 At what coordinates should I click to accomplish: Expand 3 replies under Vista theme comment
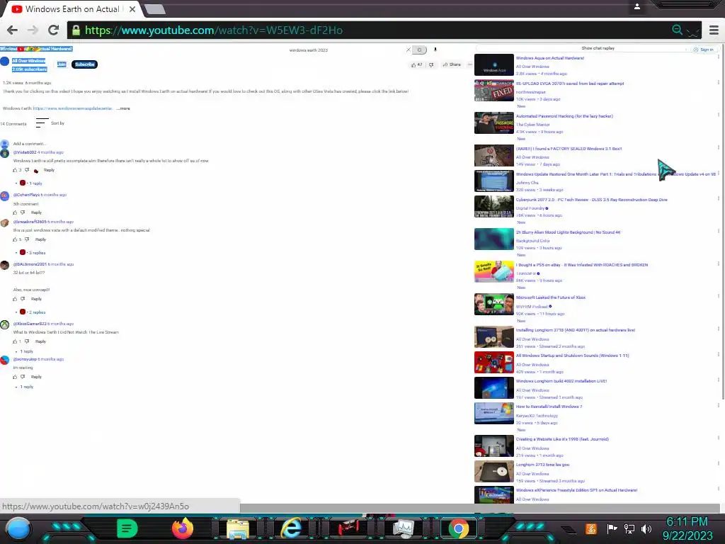(38, 253)
